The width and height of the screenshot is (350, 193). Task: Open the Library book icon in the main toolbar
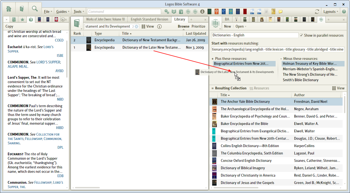22,9
